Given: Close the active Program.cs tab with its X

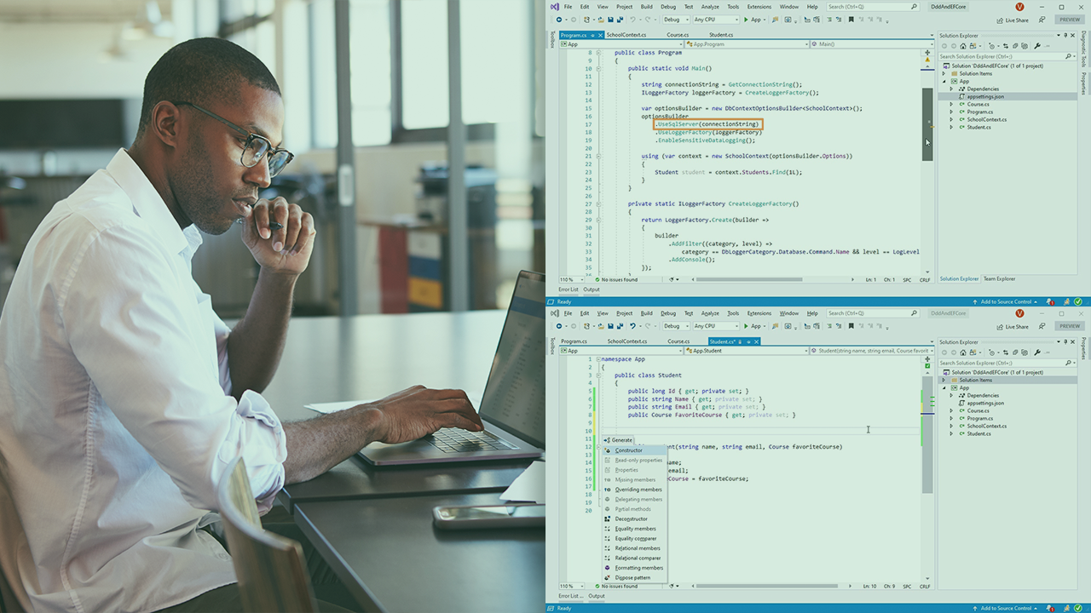Looking at the screenshot, I should coord(599,35).
